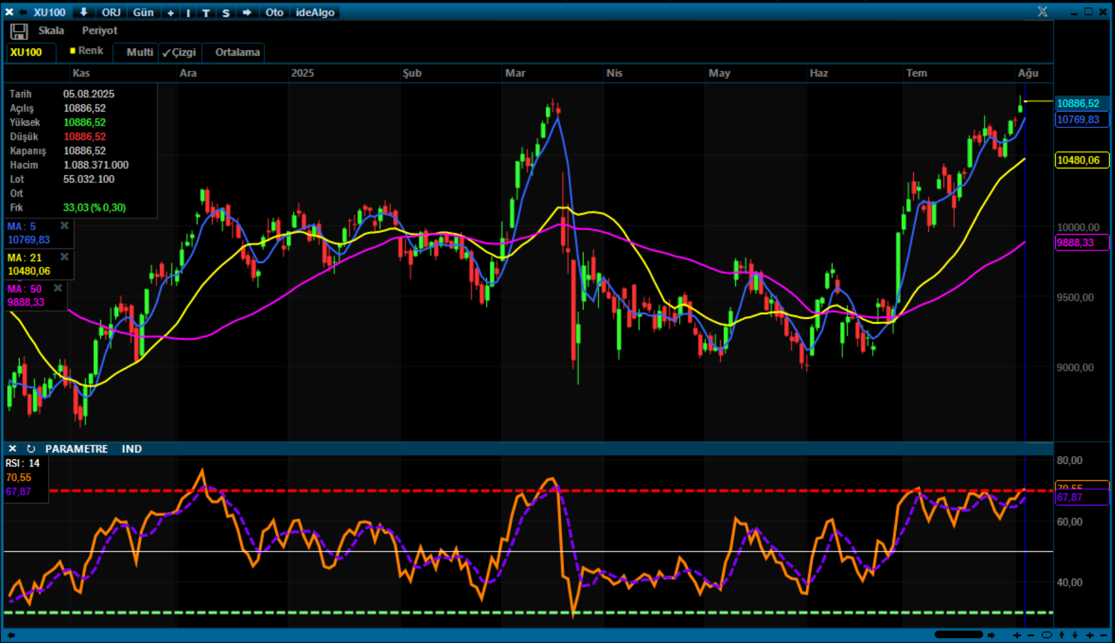Click the plus icon left of oval icon

click(x=1017, y=635)
